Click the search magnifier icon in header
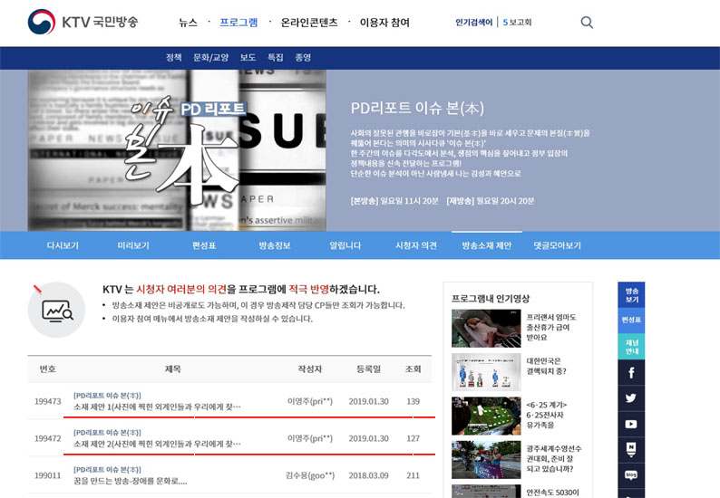Screen dimensions: 720x498 (x=587, y=23)
